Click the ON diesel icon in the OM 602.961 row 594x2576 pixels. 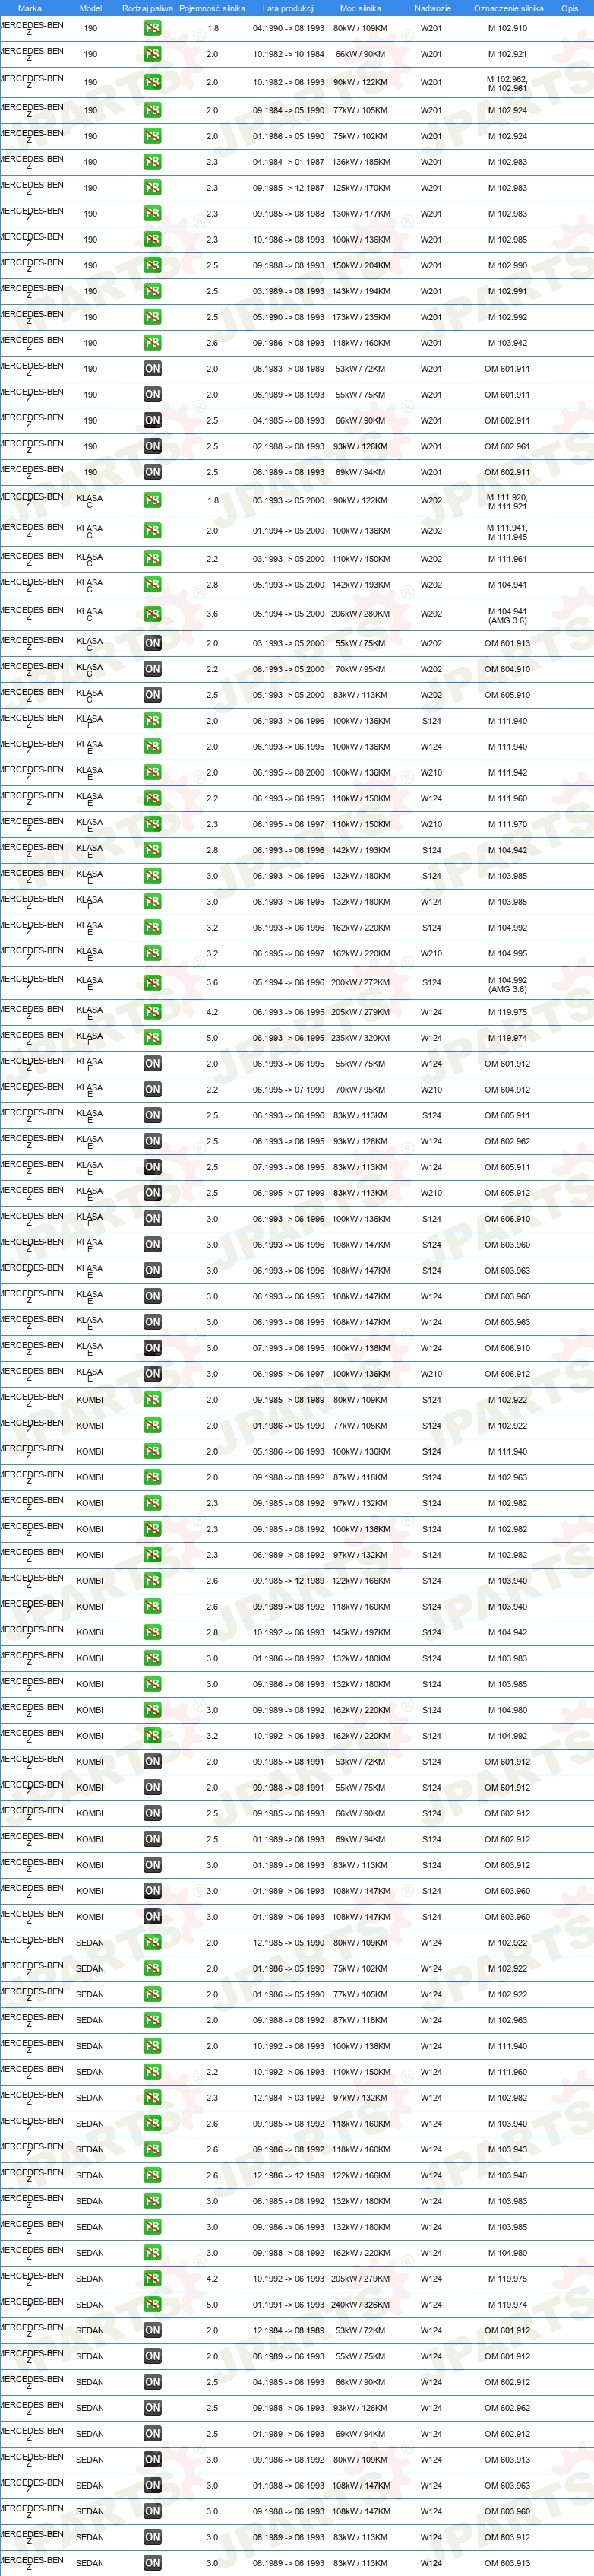coord(152,446)
